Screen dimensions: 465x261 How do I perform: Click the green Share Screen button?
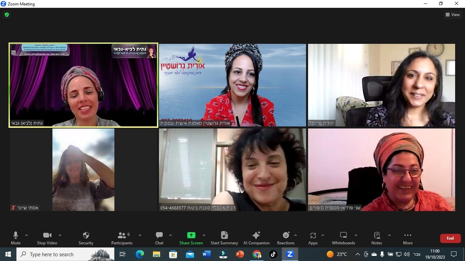coord(191,238)
